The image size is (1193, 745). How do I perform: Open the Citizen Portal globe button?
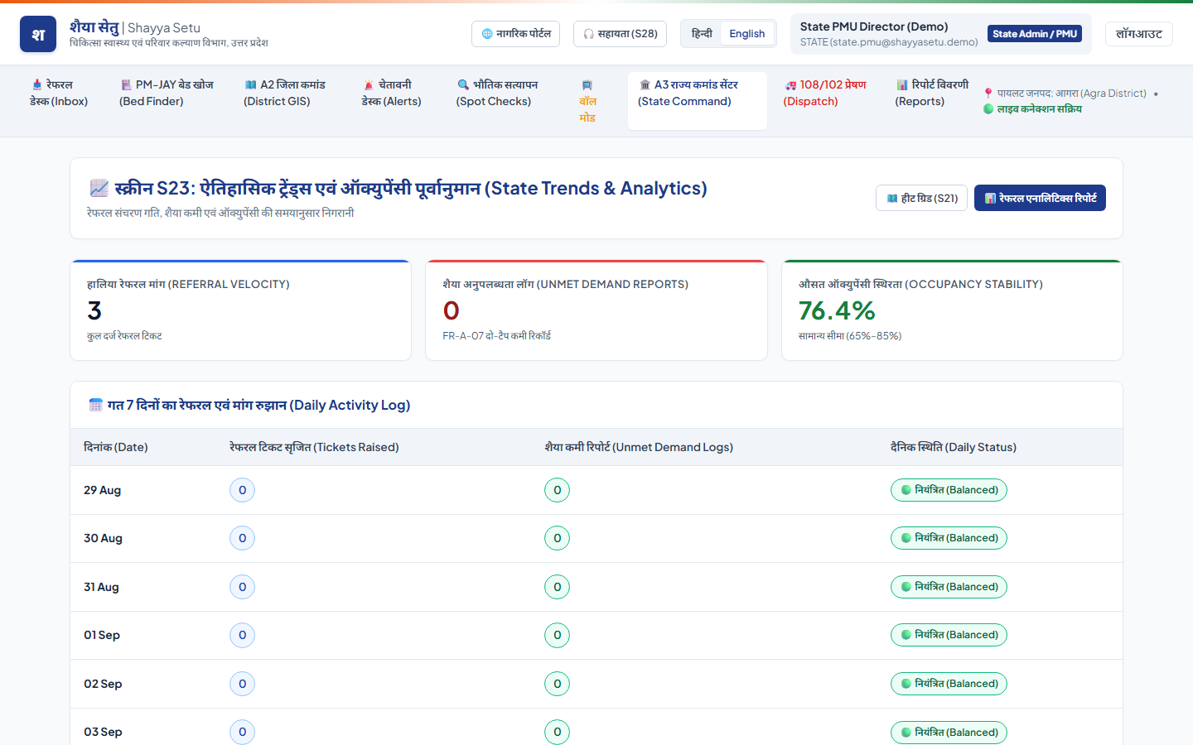(516, 34)
